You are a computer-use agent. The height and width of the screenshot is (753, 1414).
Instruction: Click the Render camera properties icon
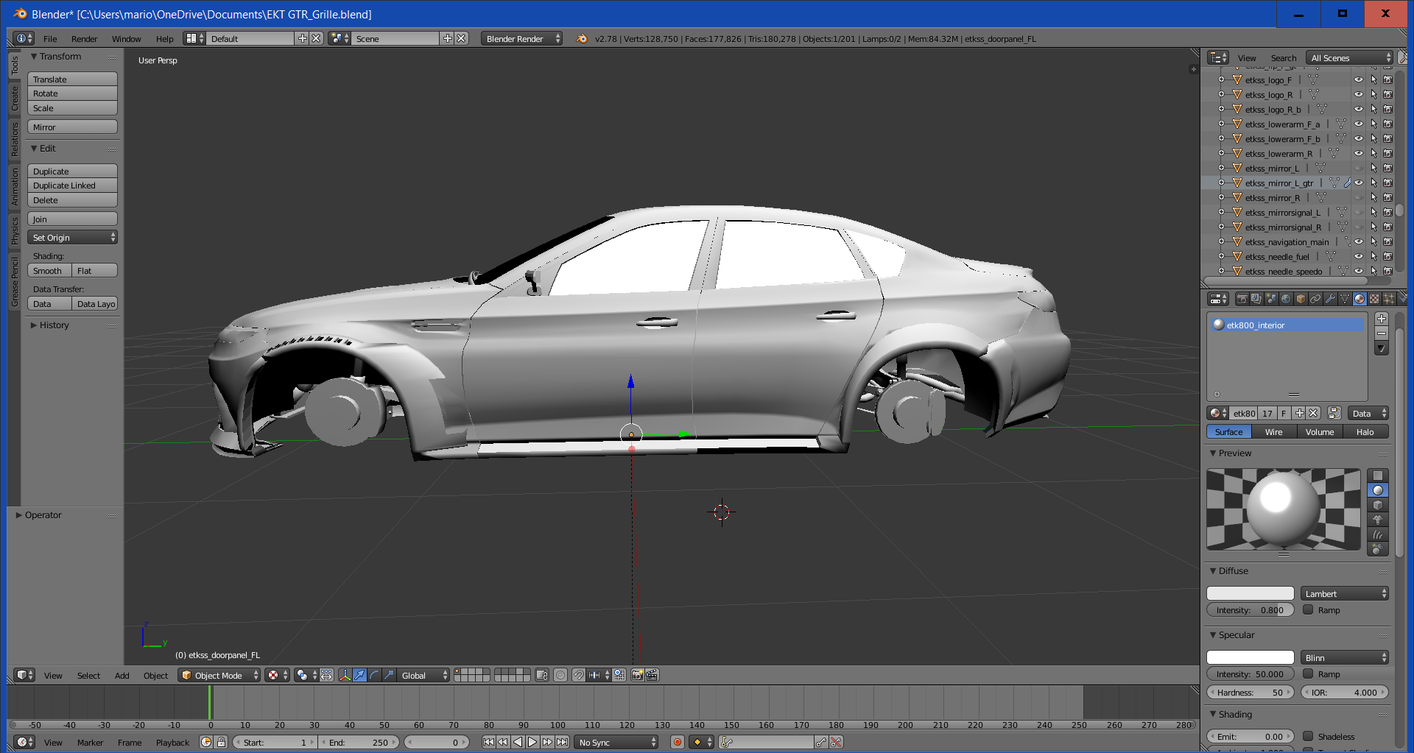click(1242, 299)
